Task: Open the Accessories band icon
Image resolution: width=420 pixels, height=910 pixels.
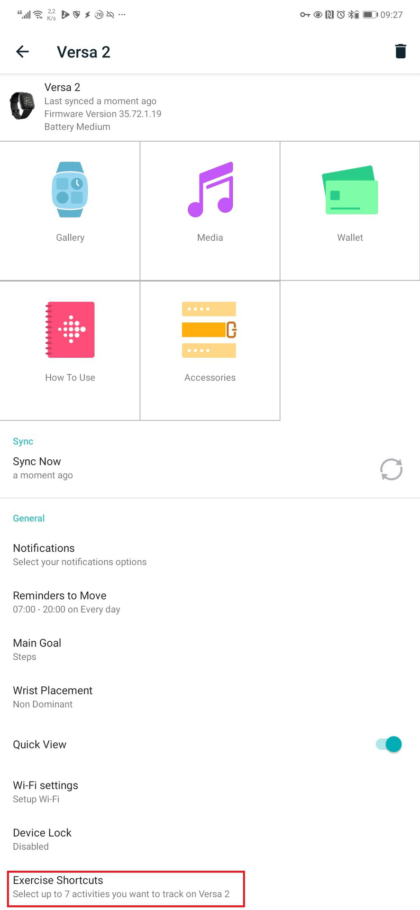Action: [x=209, y=329]
